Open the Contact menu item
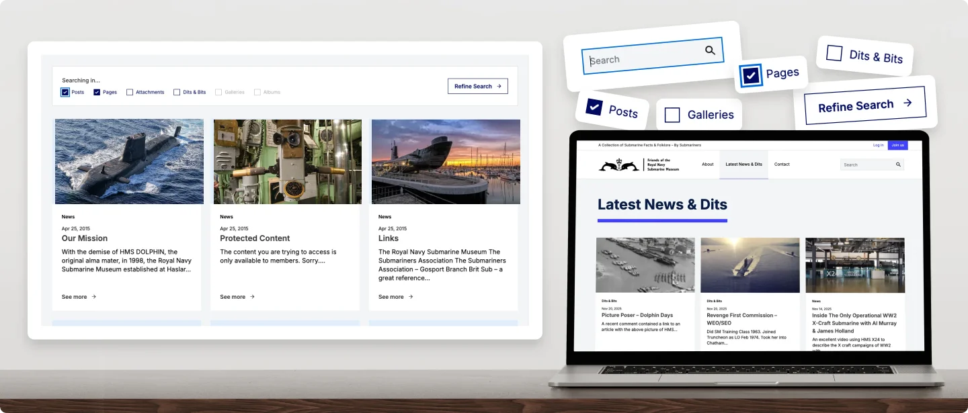The image size is (968, 413). pos(781,165)
